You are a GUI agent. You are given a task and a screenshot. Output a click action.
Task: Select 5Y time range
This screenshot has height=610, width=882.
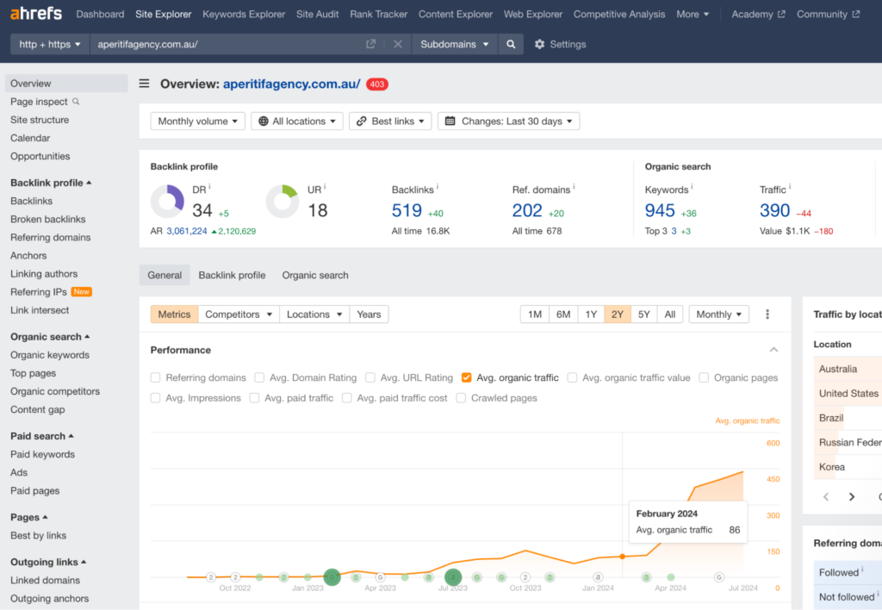click(644, 314)
